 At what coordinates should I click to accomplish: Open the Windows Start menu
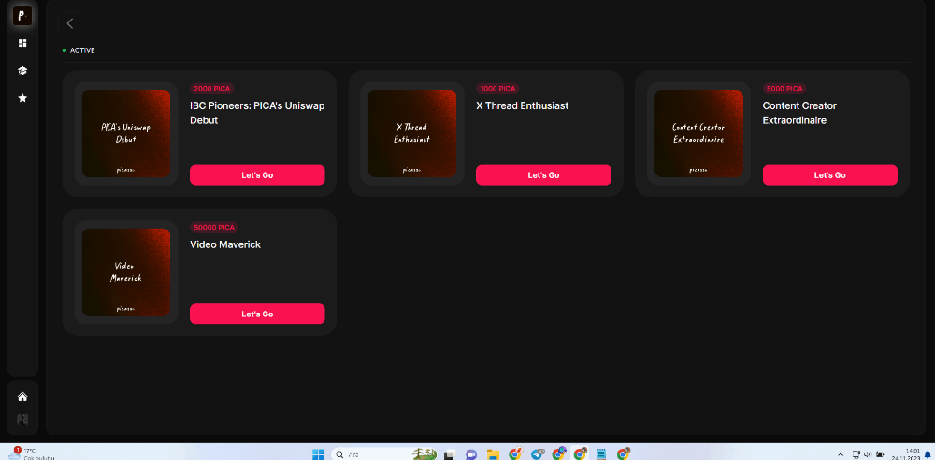[x=318, y=454]
